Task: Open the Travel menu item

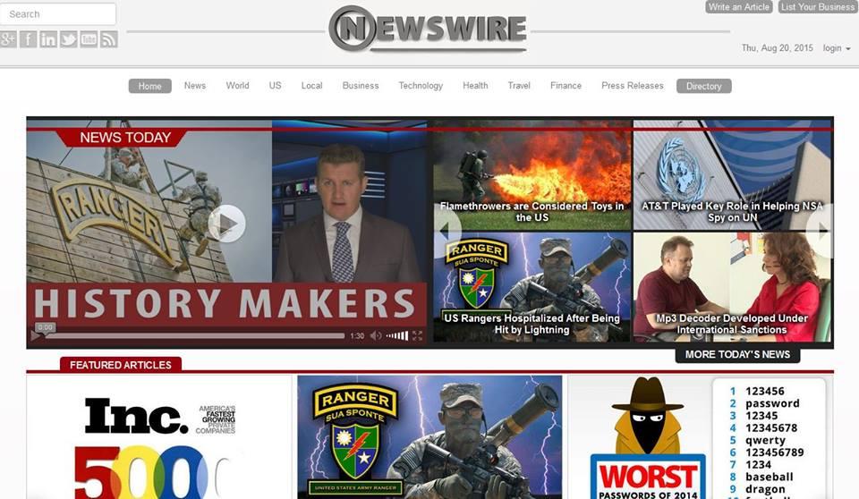Action: (x=519, y=86)
